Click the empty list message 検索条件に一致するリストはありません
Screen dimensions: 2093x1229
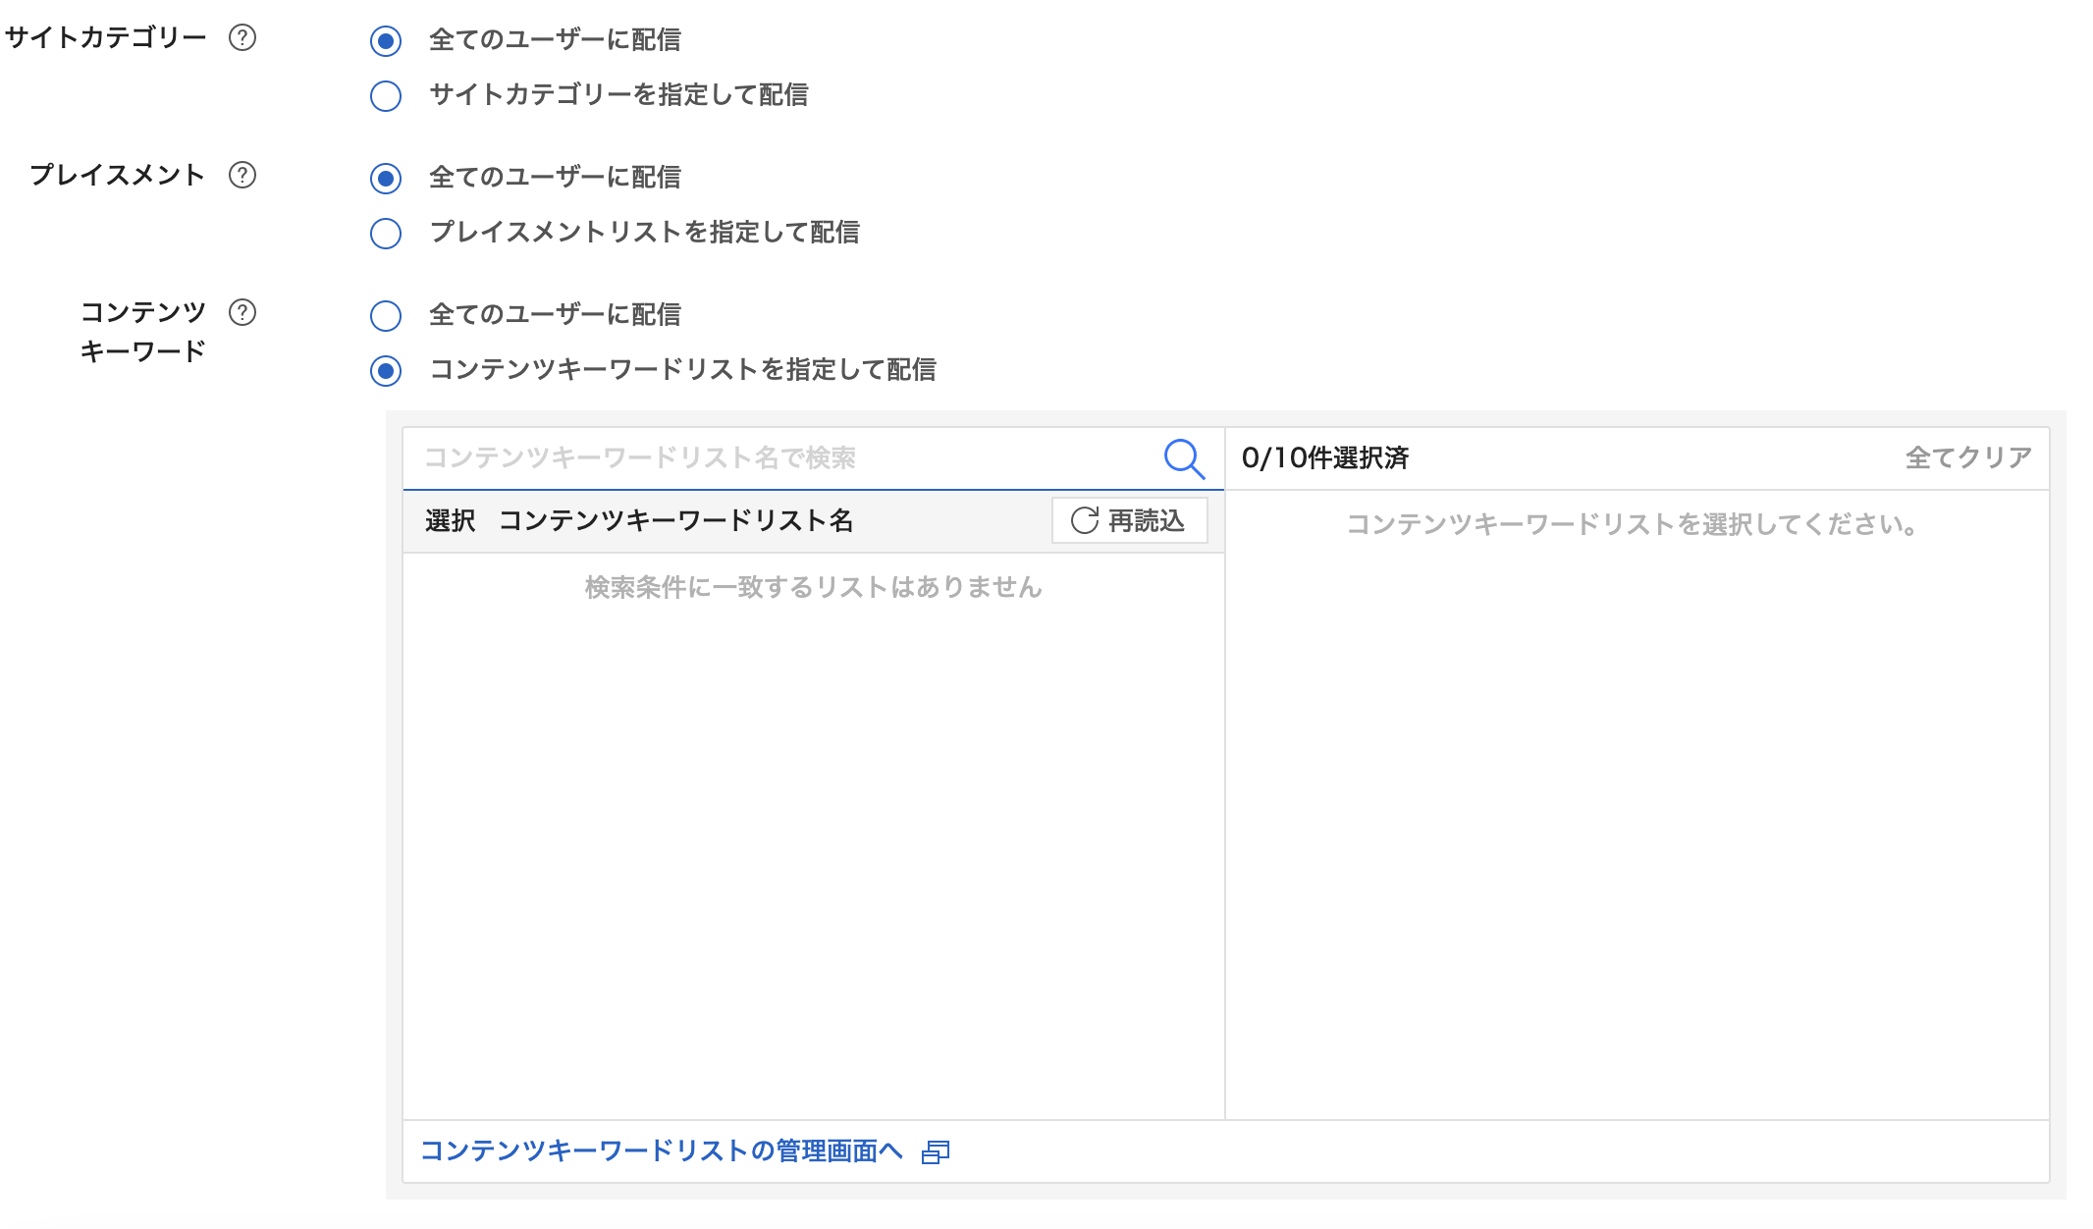point(813,587)
